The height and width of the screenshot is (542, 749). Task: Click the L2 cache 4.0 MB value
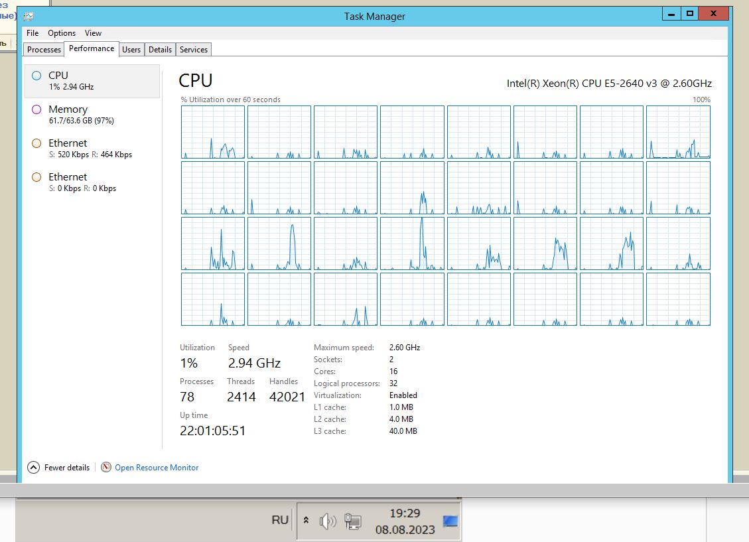click(401, 419)
